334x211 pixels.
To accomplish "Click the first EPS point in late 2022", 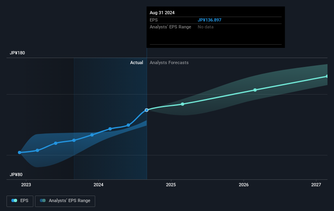I will tap(20, 153).
